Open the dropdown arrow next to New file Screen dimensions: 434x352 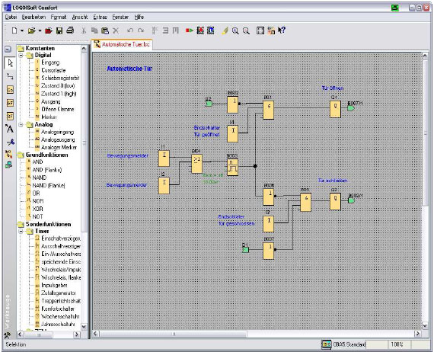click(x=22, y=30)
